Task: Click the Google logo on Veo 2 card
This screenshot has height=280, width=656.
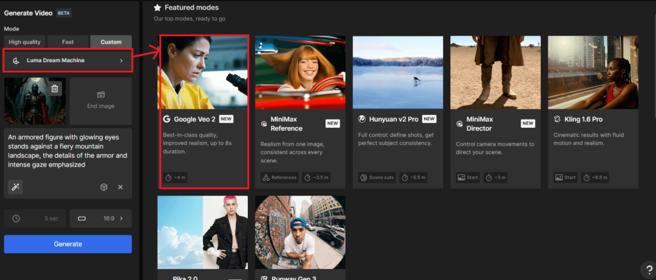Action: [x=167, y=119]
